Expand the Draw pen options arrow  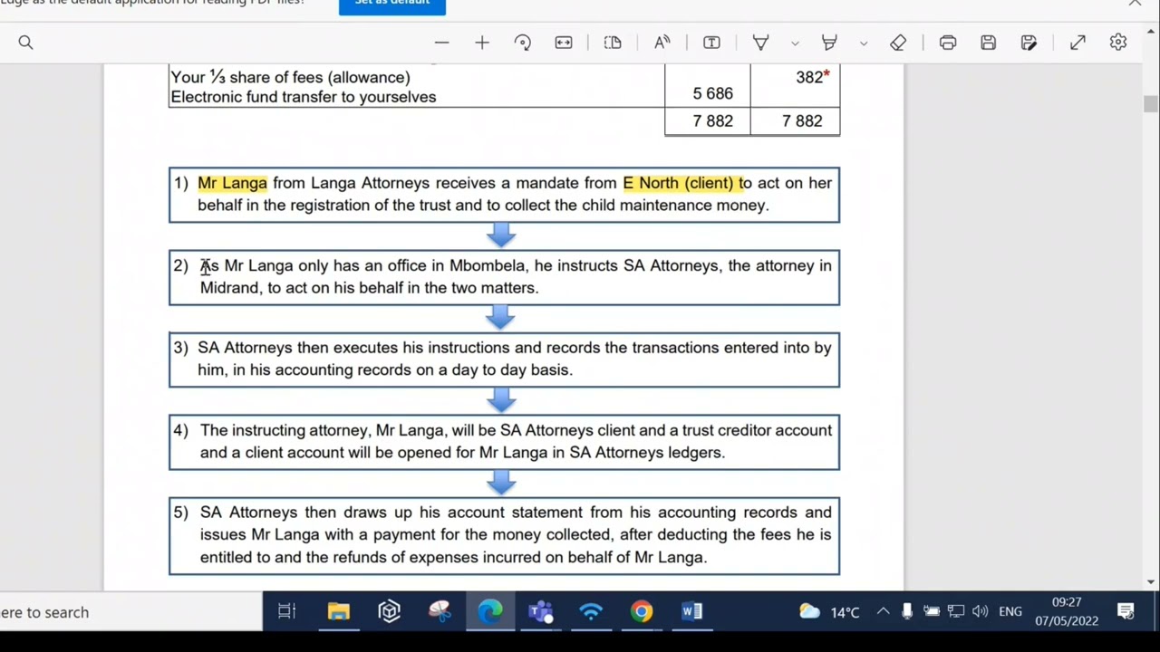point(795,43)
